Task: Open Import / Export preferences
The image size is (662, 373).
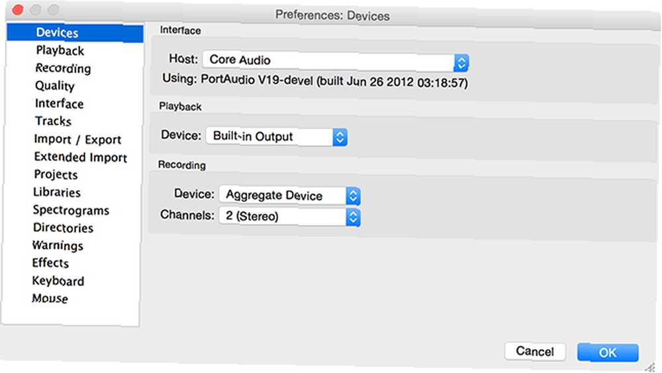Action: coord(77,139)
